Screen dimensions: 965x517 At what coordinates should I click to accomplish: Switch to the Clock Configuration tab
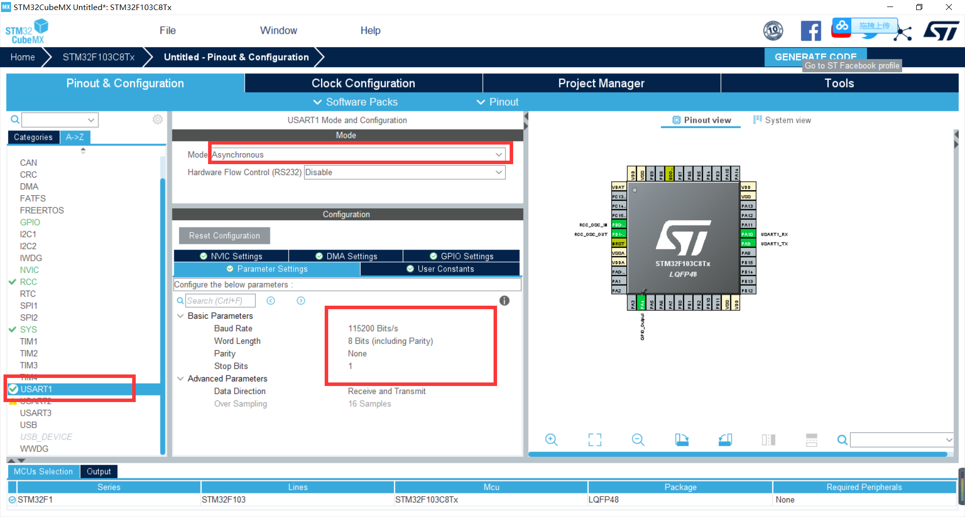[x=363, y=83]
